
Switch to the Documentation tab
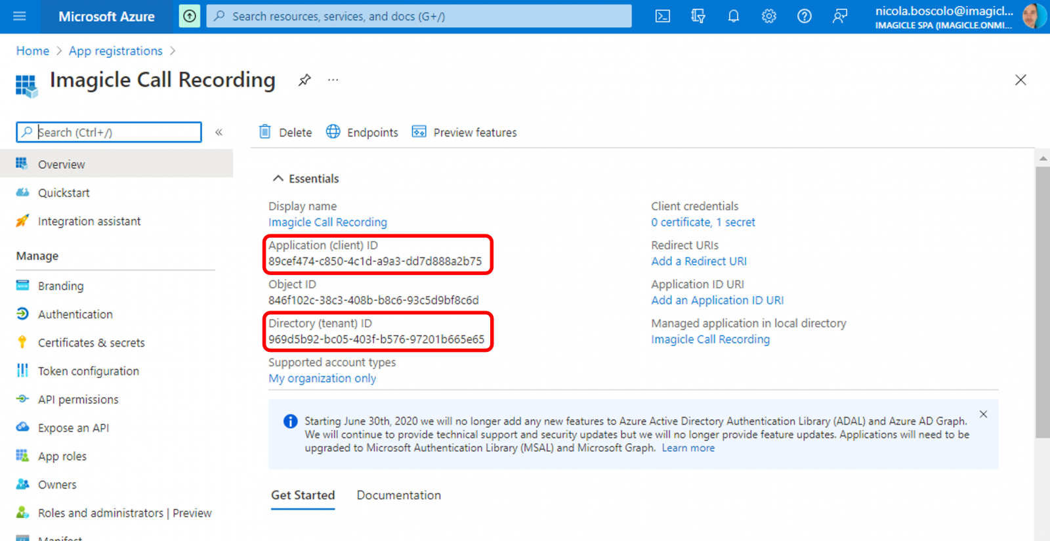tap(398, 495)
